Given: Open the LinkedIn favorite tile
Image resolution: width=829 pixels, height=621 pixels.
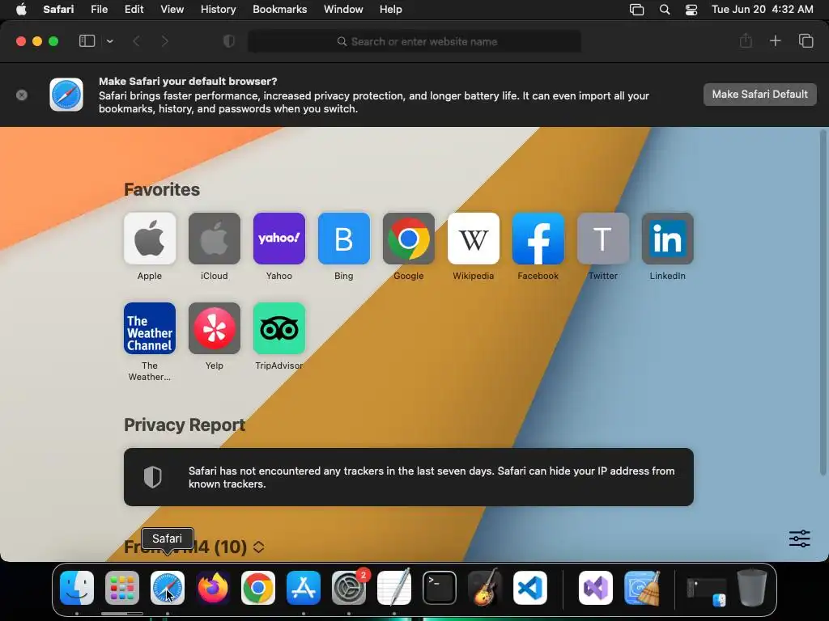Looking at the screenshot, I should coord(668,239).
